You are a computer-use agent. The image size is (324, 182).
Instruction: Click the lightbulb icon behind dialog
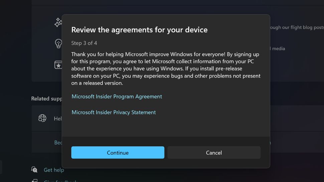[58, 43]
